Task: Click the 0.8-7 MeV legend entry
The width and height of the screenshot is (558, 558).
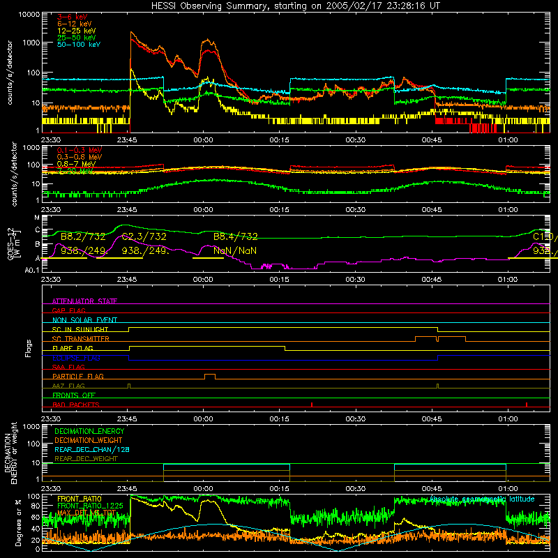Action: coord(76,164)
